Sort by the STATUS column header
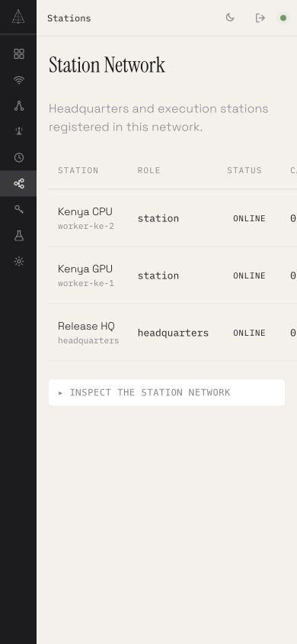This screenshot has height=644, width=297. coord(244,170)
